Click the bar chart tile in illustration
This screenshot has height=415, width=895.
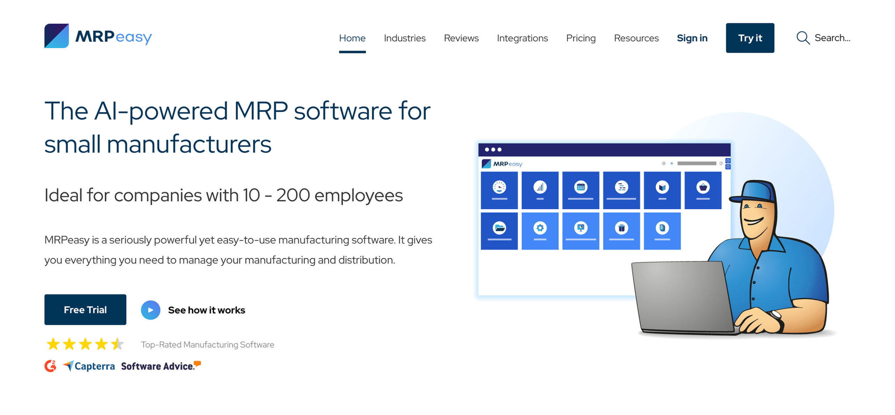pos(540,190)
